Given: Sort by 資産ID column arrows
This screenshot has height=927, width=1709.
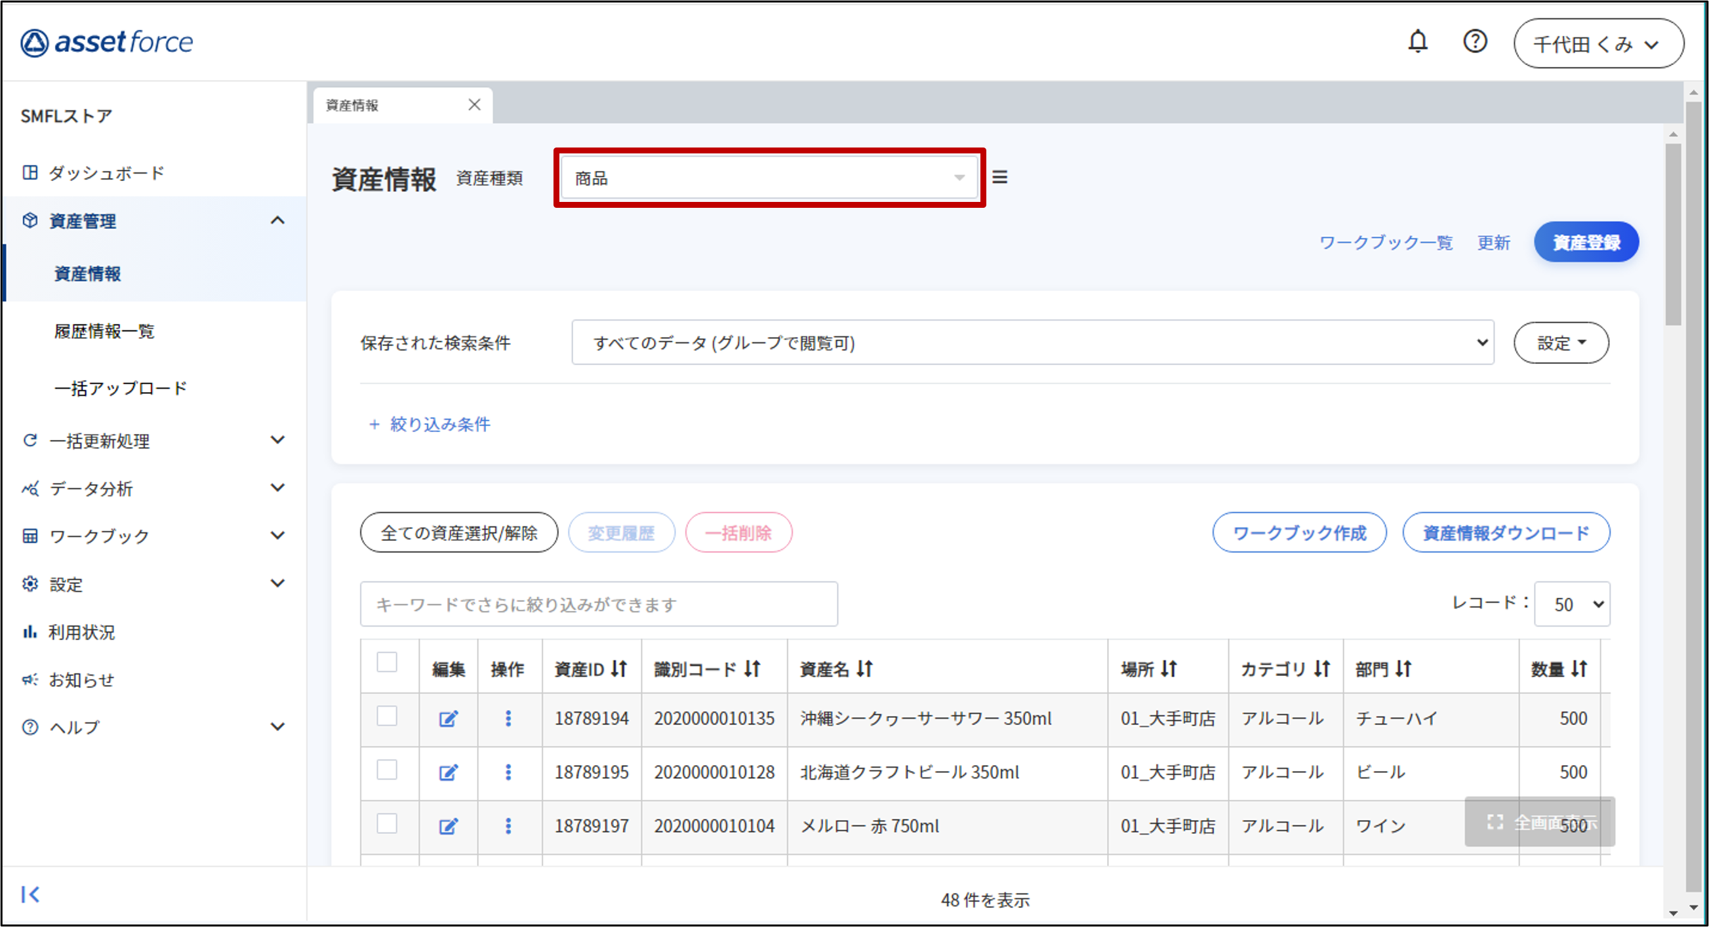Looking at the screenshot, I should click(618, 669).
